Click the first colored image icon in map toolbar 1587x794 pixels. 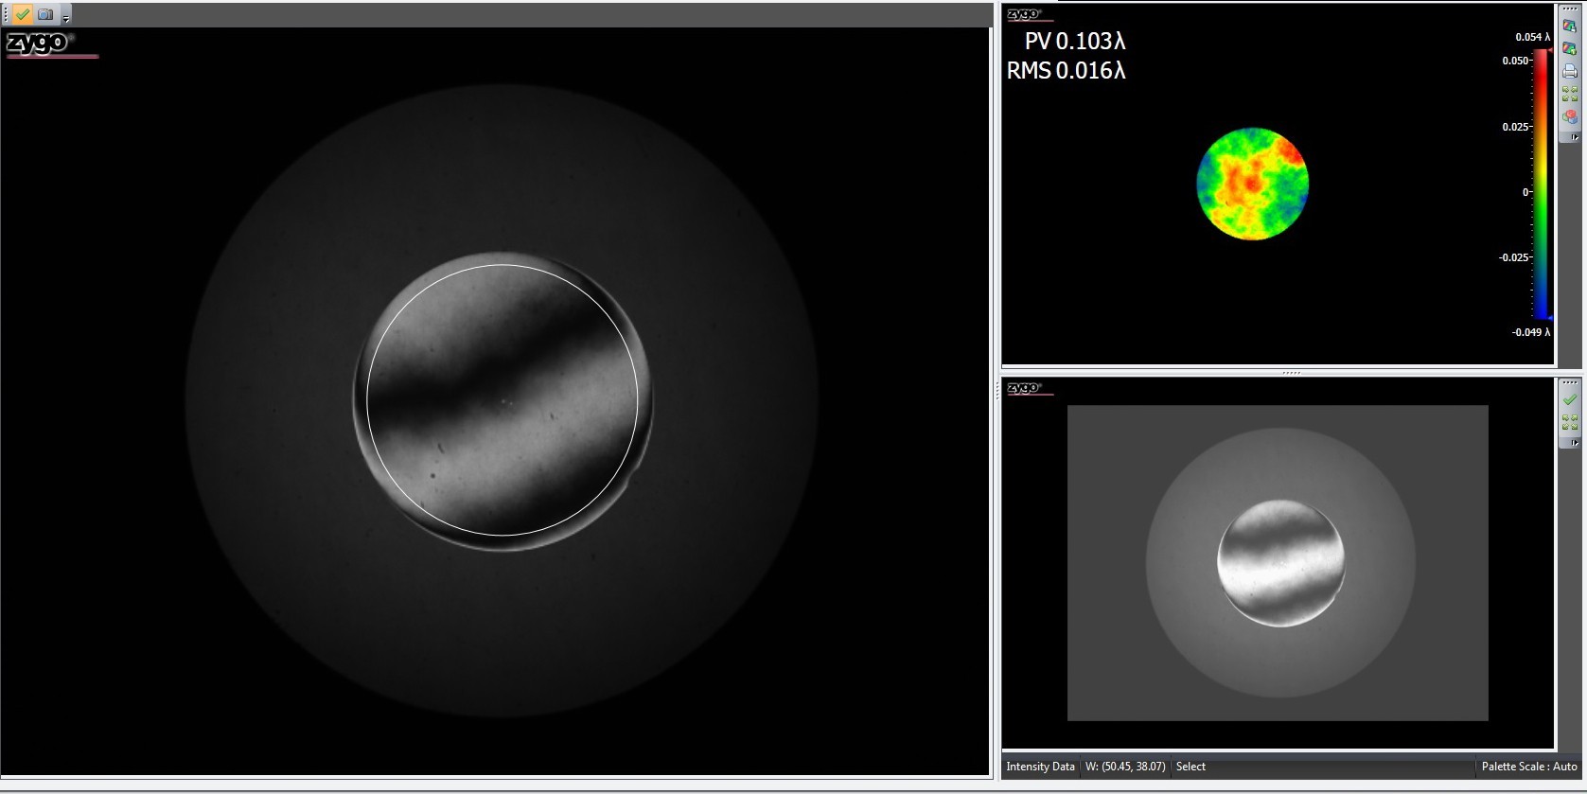point(1570,26)
